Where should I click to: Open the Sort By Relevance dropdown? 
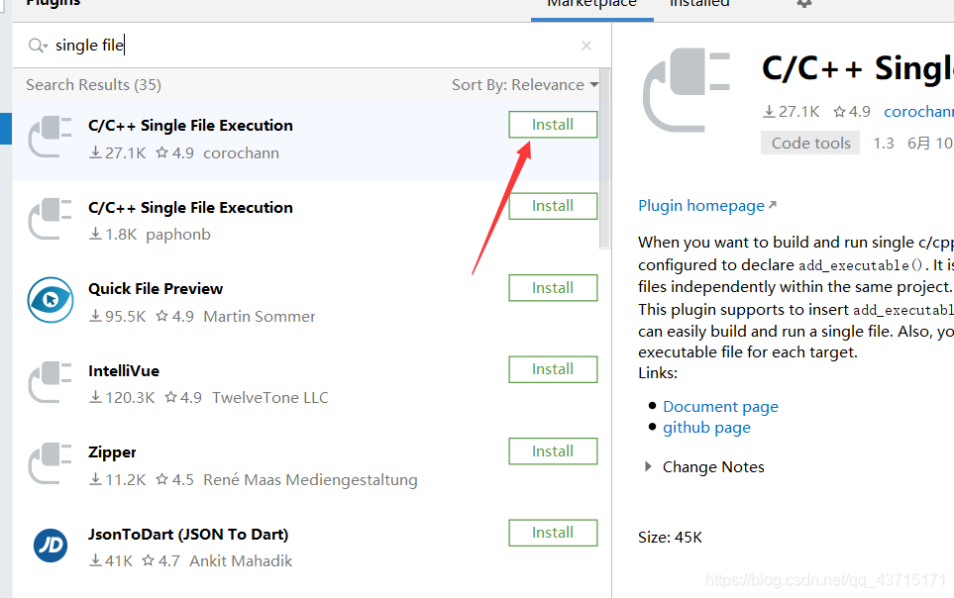(525, 85)
